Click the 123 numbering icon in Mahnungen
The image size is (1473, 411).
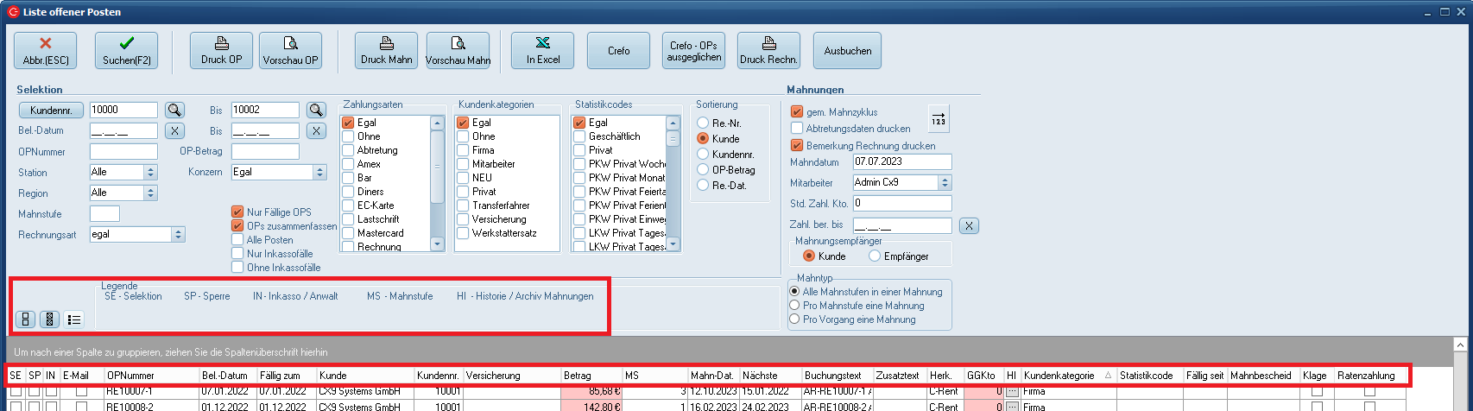pyautogui.click(x=939, y=119)
